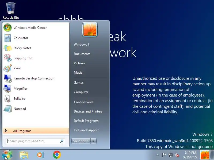
Task: Open Control Panel
Action: pos(83,102)
